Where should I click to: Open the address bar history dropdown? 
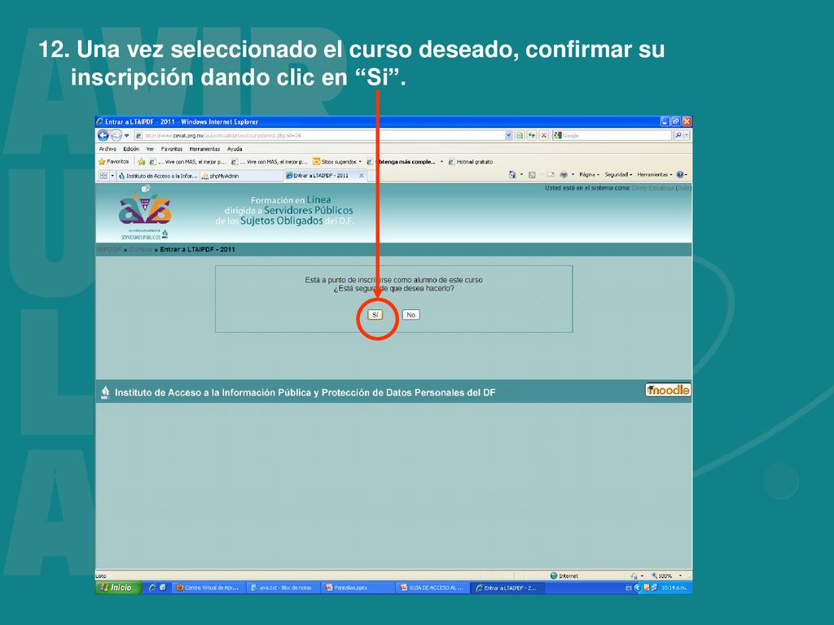tap(508, 136)
